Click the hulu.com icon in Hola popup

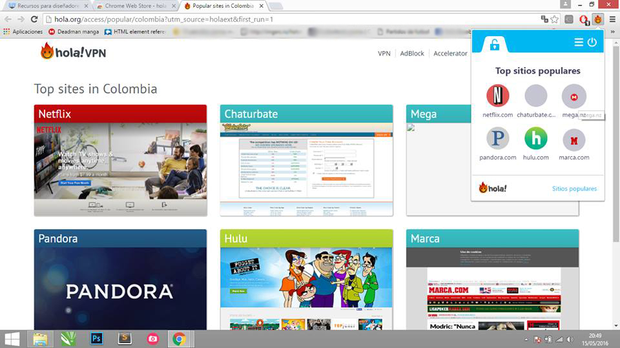click(x=536, y=138)
